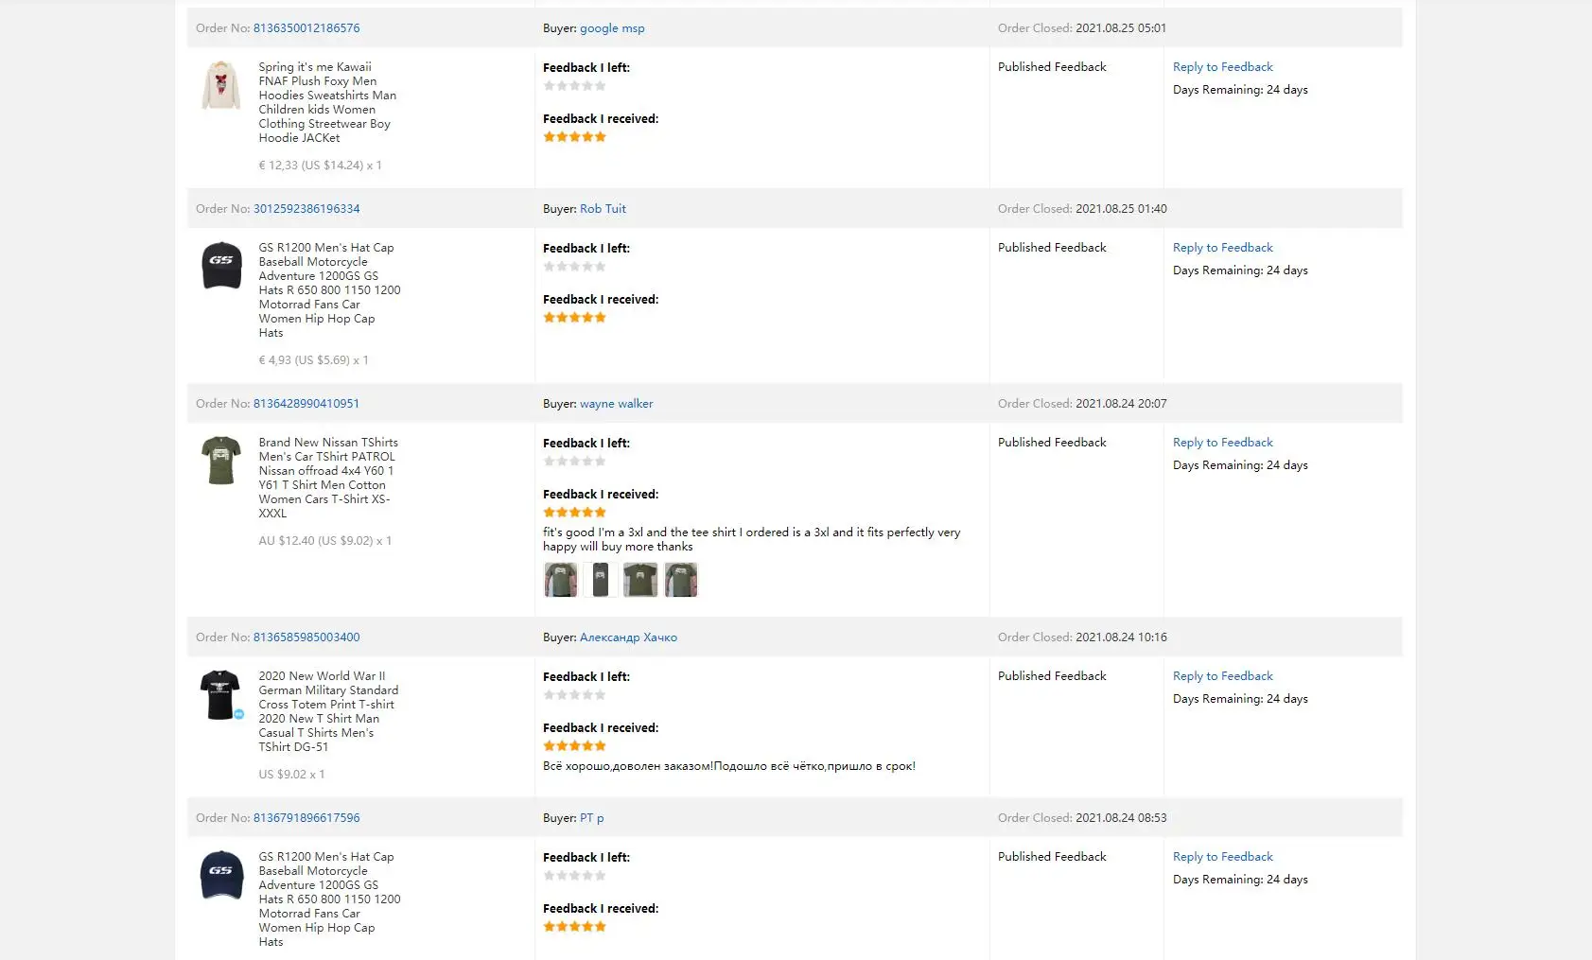Click the navy GS cap product image
This screenshot has width=1592, height=960.
pyautogui.click(x=221, y=875)
